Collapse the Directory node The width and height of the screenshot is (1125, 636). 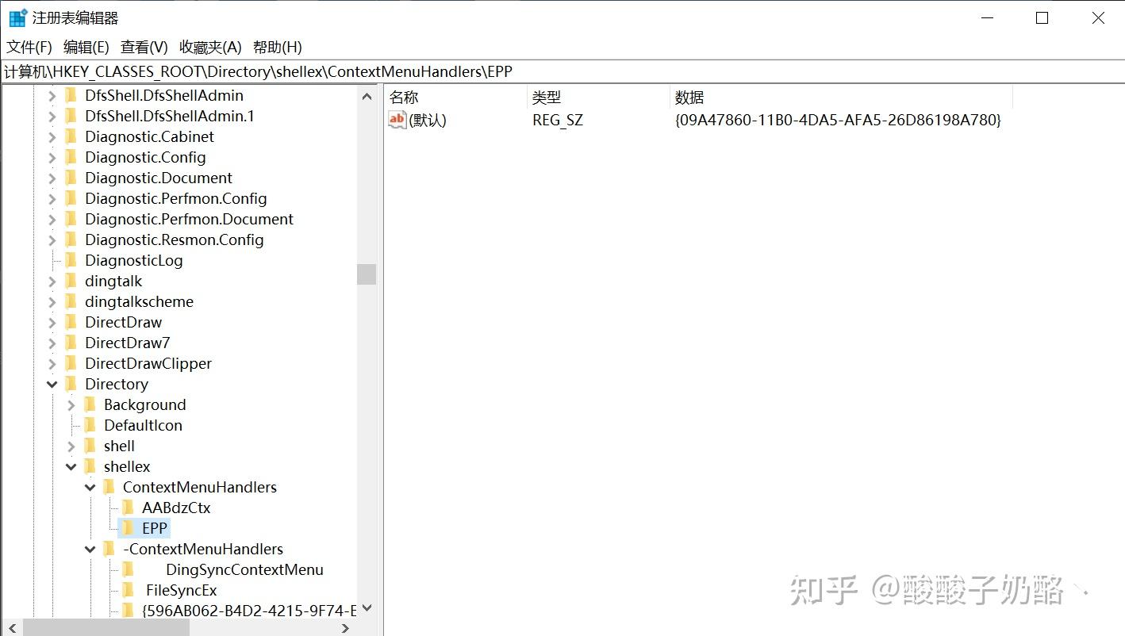tap(52, 384)
